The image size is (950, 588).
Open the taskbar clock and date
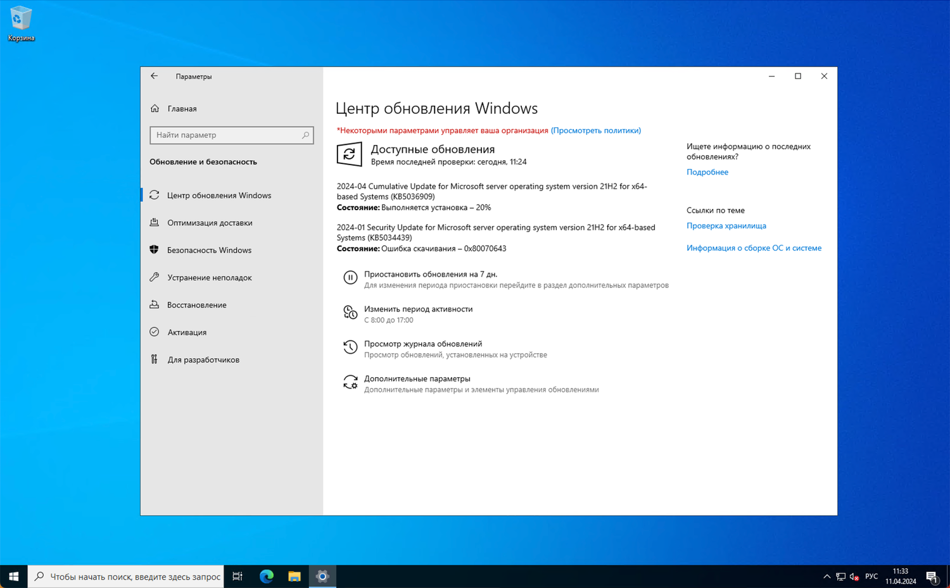(x=901, y=577)
